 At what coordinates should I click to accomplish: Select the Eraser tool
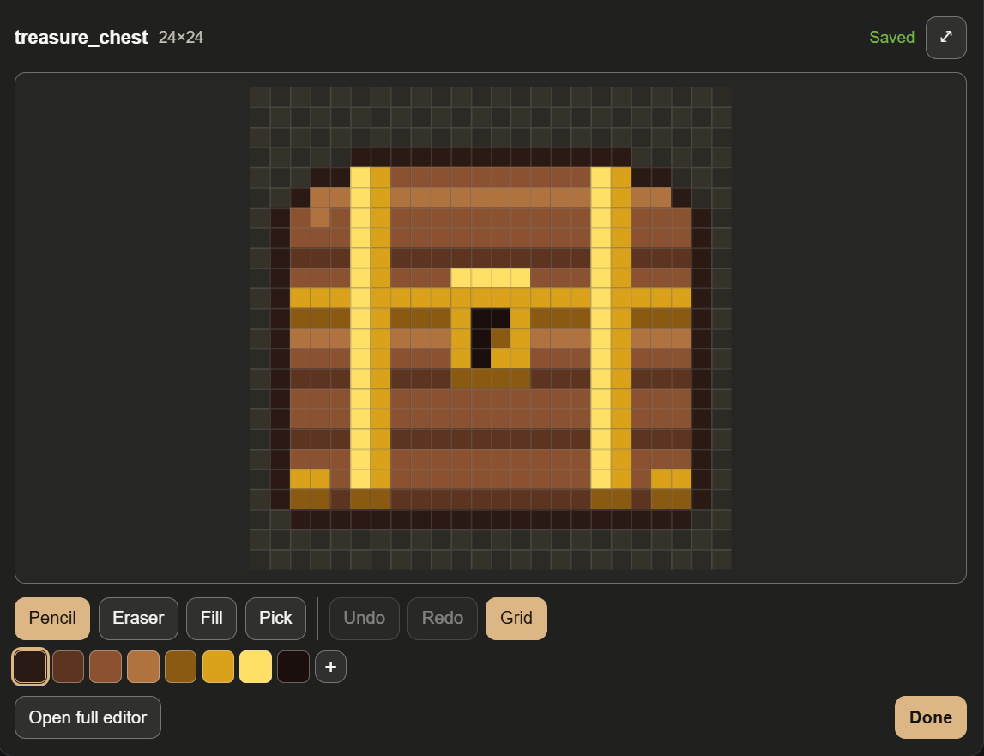pyautogui.click(x=138, y=619)
